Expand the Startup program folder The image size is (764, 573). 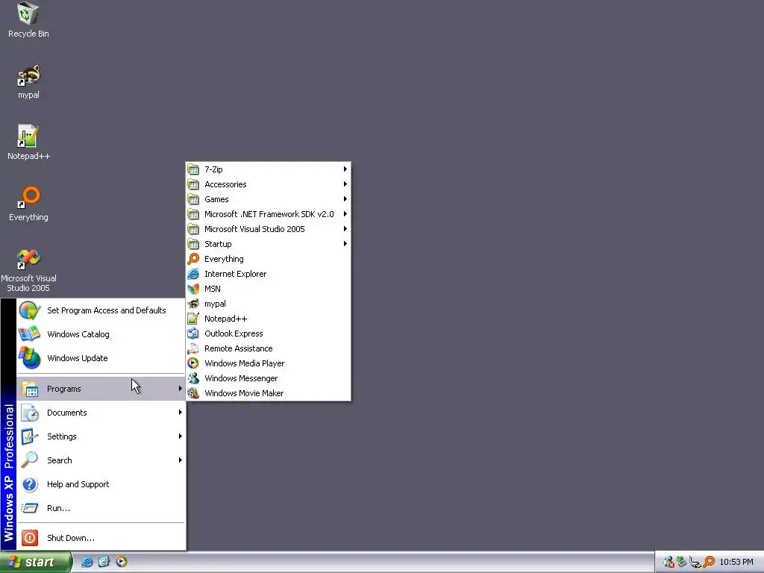(268, 244)
